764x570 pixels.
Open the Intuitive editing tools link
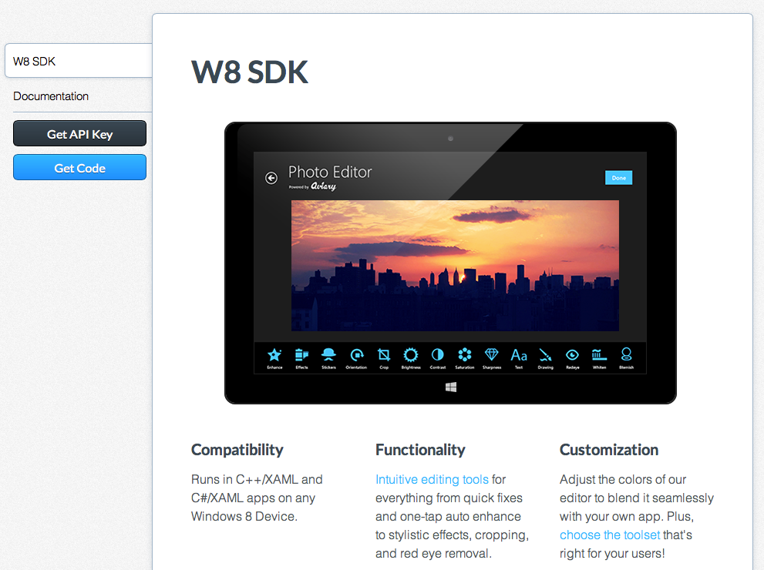click(x=432, y=479)
